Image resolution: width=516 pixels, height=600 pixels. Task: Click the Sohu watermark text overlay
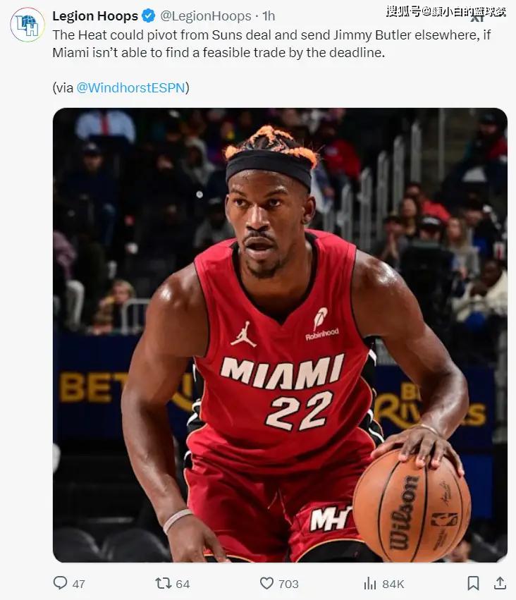click(446, 11)
